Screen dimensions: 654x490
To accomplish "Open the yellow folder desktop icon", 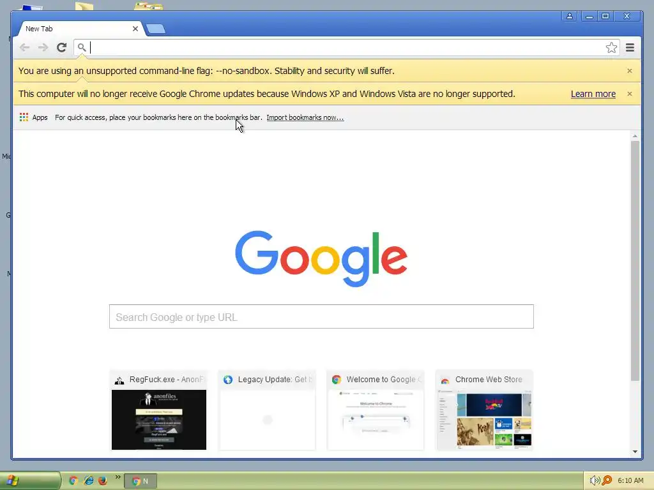I will [84, 5].
